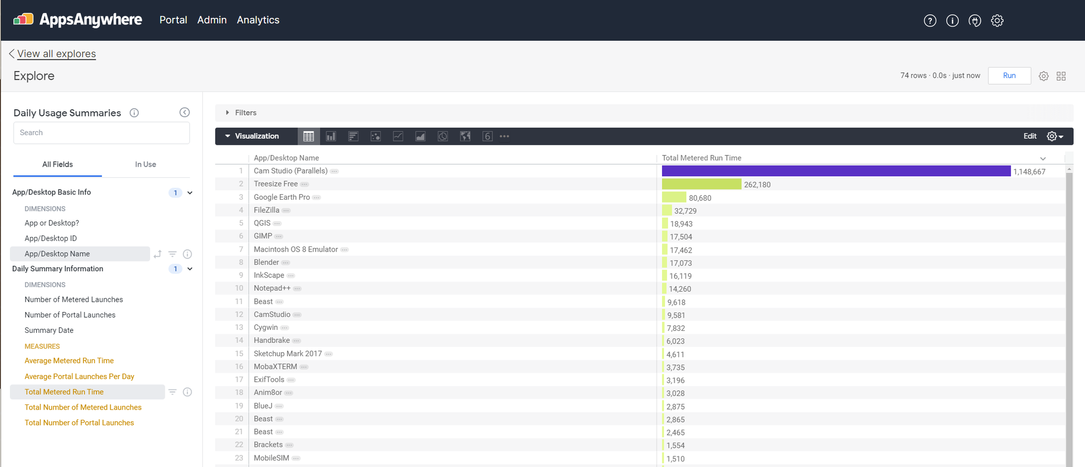This screenshot has height=467, width=1085.
Task: Pivot on App/Desktop Name field
Action: tap(158, 254)
